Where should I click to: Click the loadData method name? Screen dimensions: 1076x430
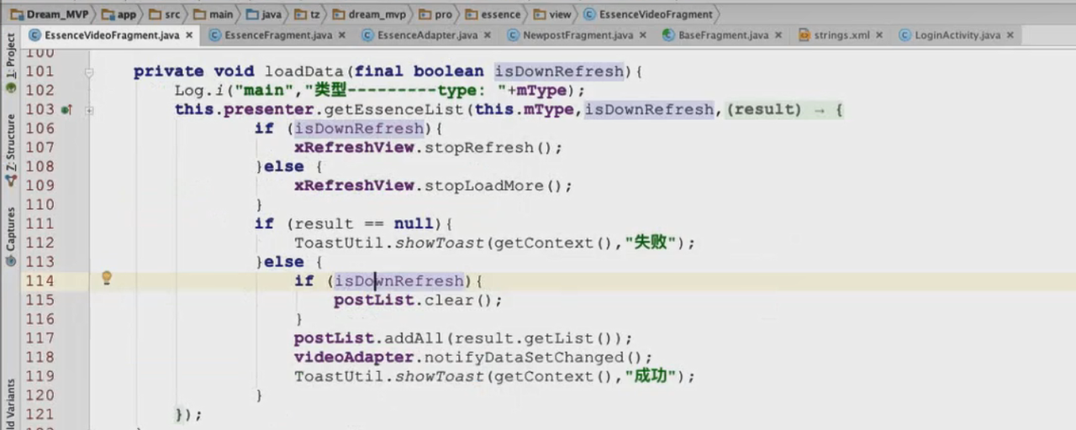303,71
